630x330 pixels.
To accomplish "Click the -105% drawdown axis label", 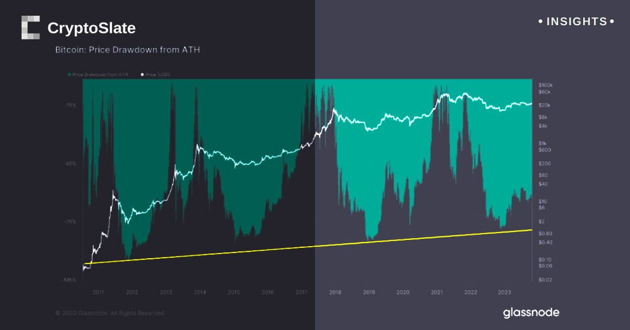I will [69, 280].
